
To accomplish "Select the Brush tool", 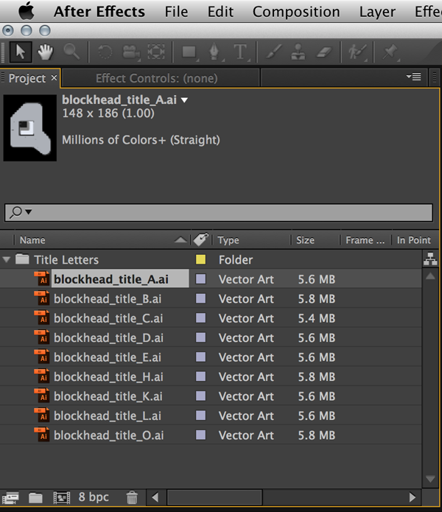I will (x=273, y=52).
